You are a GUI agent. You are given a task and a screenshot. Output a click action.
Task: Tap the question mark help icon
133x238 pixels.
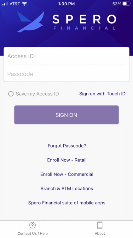32,225
